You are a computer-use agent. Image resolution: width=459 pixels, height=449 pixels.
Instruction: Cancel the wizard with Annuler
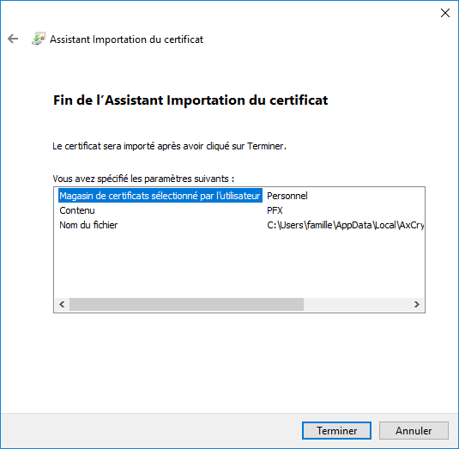tap(414, 431)
